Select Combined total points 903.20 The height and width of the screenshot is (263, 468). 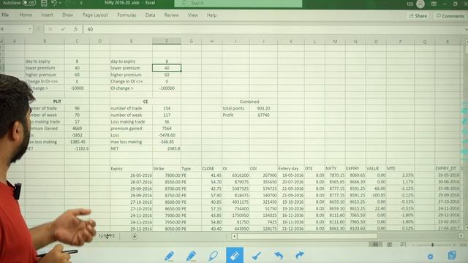point(263,108)
